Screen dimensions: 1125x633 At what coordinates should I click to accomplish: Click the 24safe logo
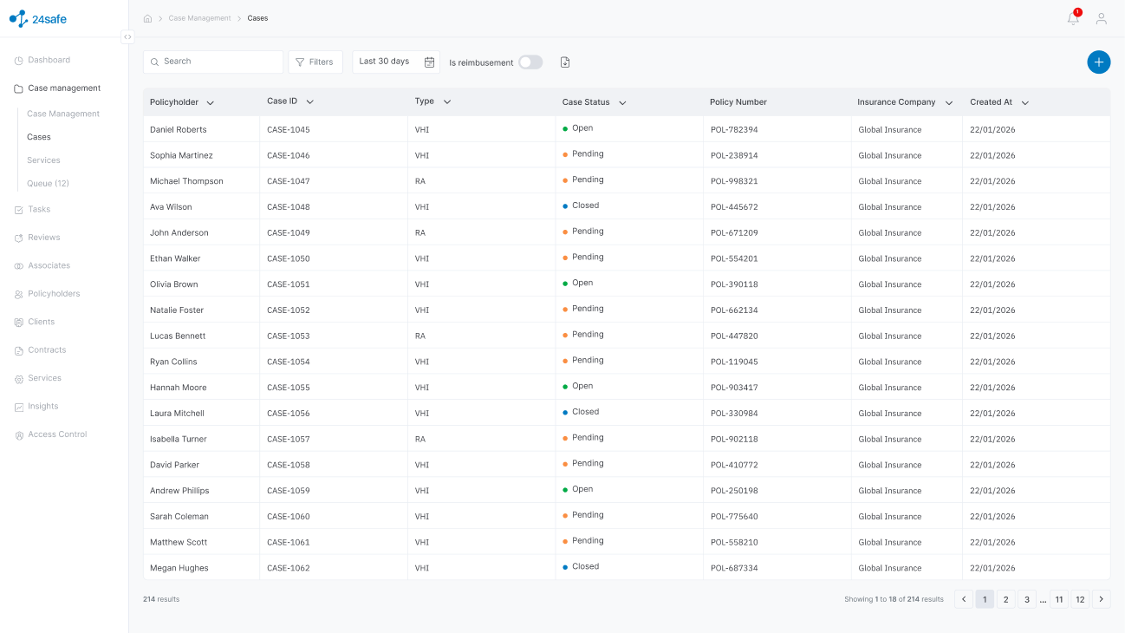point(37,19)
